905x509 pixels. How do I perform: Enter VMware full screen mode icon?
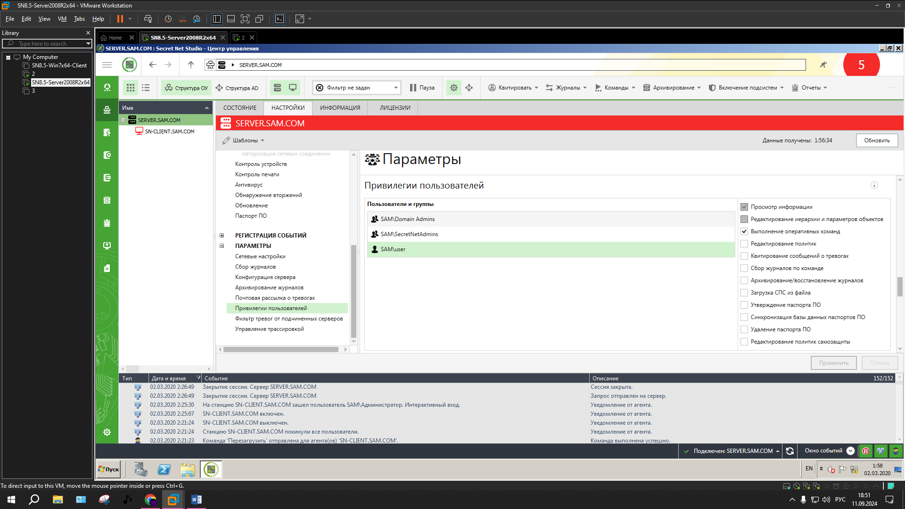pos(245,19)
